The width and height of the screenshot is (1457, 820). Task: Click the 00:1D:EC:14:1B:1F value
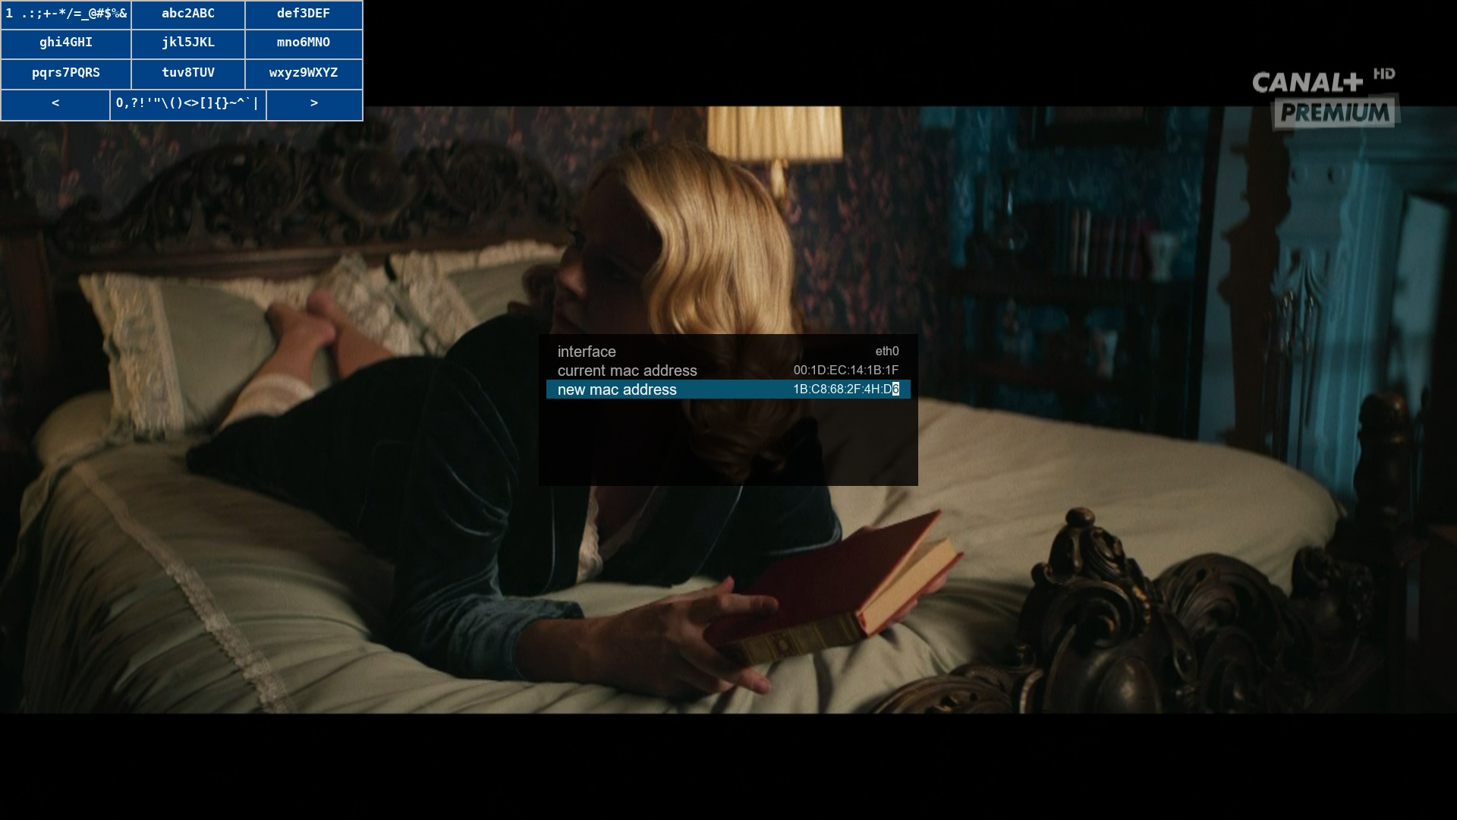846,371
